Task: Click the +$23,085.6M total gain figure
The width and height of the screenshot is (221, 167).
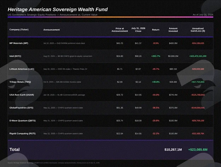Action: 198,150
